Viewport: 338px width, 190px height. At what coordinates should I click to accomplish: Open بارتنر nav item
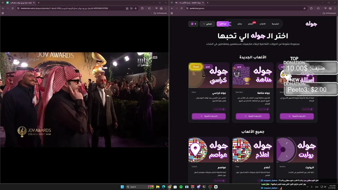coord(240,24)
